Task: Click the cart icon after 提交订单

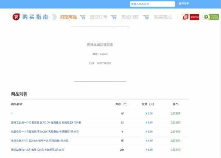Action: [x=114, y=17]
